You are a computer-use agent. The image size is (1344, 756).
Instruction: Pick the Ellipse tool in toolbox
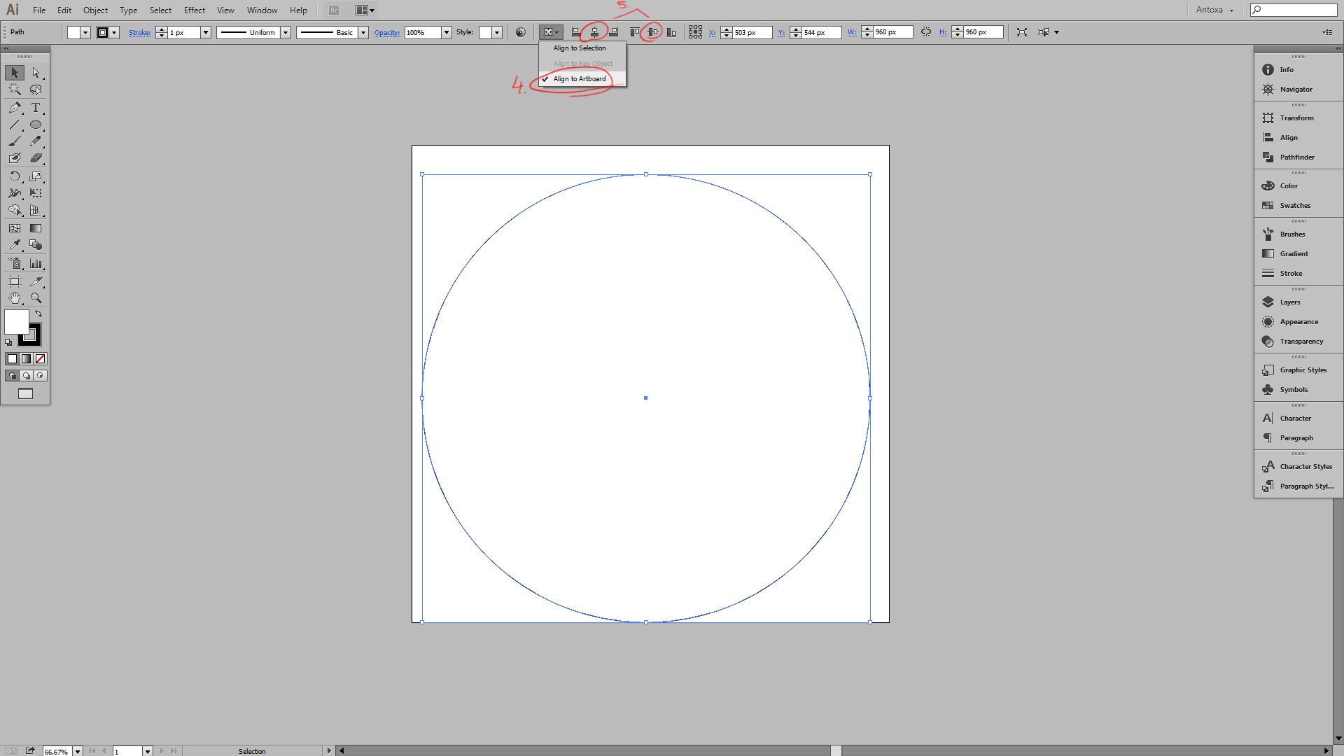pyautogui.click(x=36, y=125)
